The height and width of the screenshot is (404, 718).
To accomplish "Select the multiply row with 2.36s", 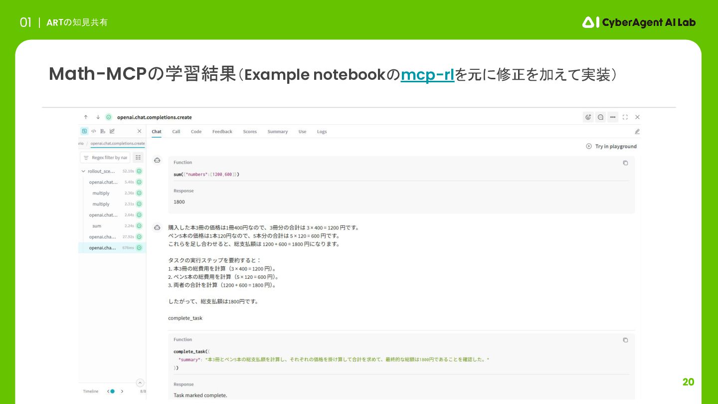I will tap(112, 193).
